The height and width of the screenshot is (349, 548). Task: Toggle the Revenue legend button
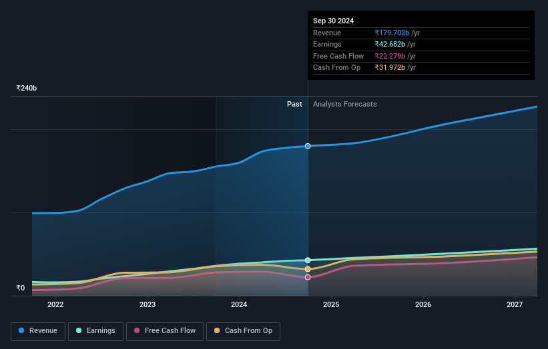[38, 331]
